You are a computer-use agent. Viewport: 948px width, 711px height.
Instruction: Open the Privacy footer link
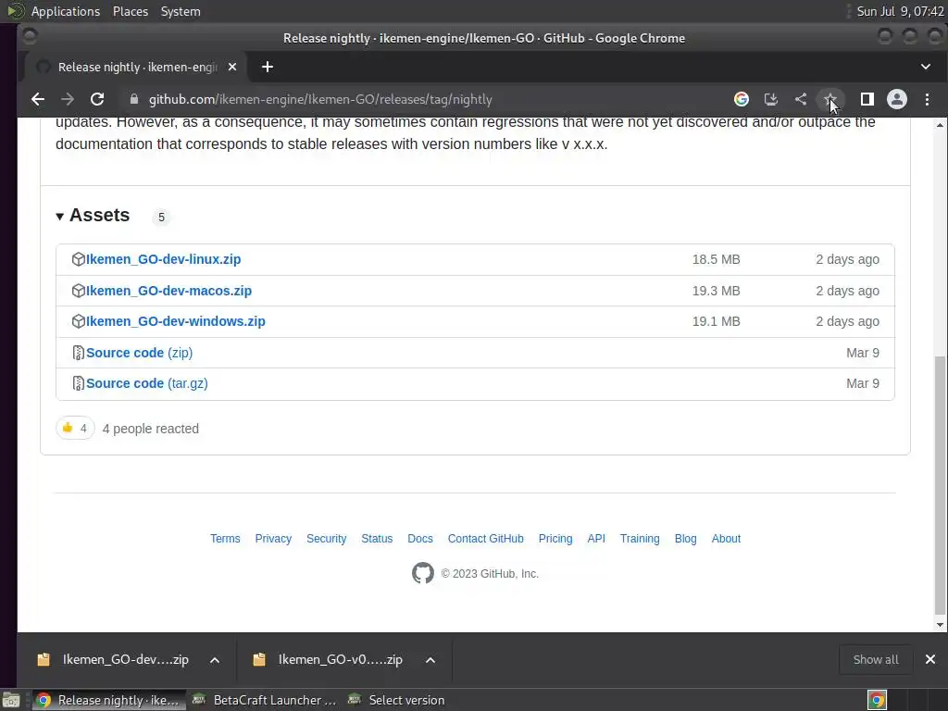point(273,539)
